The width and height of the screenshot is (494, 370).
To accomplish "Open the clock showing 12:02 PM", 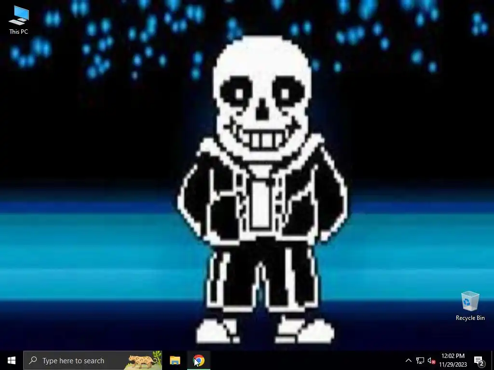I will tap(453, 360).
